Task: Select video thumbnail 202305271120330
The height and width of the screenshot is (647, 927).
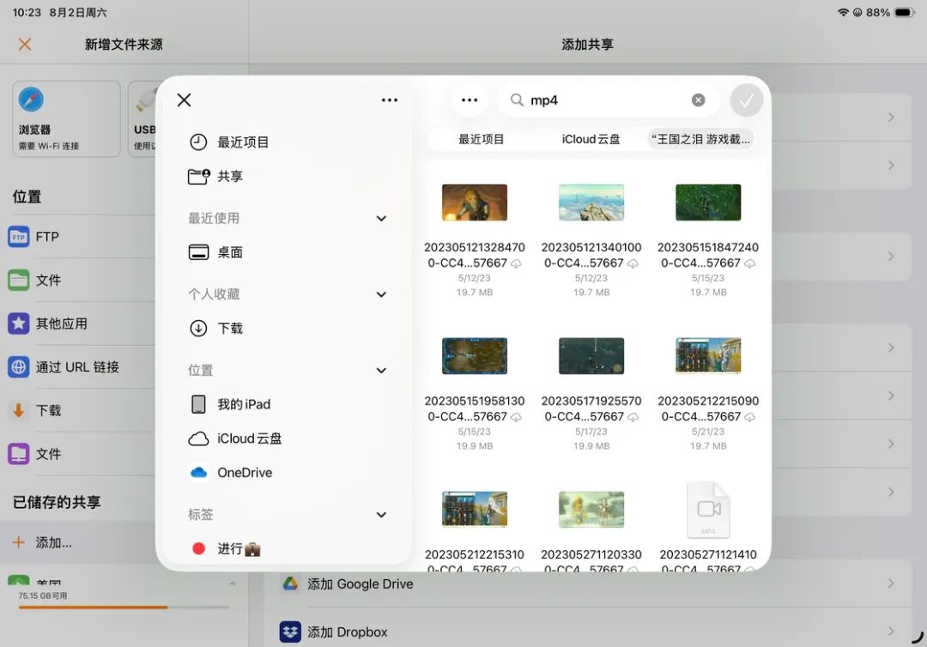Action: point(591,510)
